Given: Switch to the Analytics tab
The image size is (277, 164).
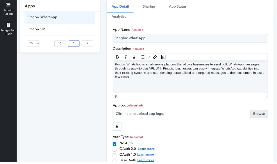Looking at the screenshot, I should coord(119,17).
